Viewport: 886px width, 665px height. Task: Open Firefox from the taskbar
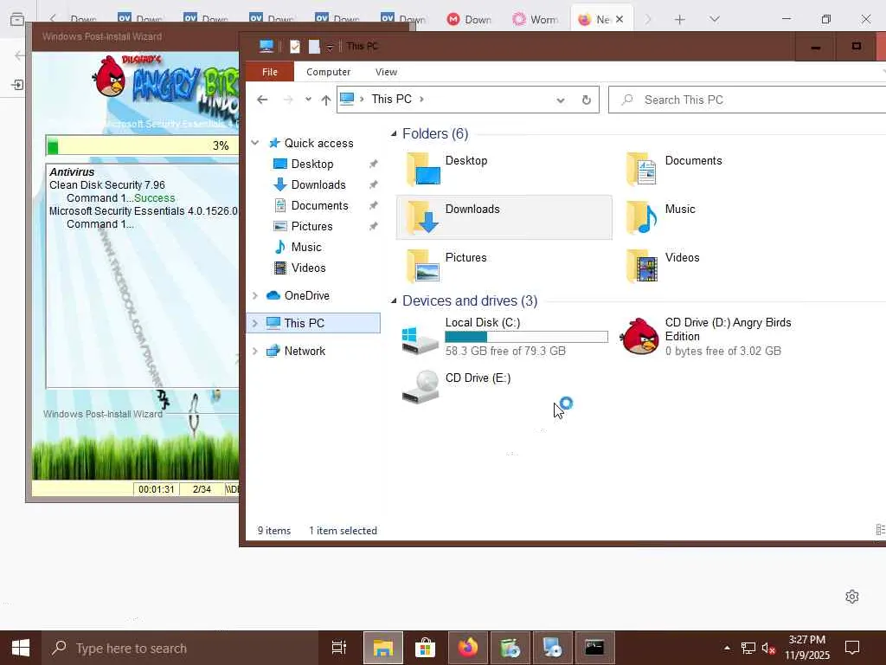pyautogui.click(x=468, y=648)
